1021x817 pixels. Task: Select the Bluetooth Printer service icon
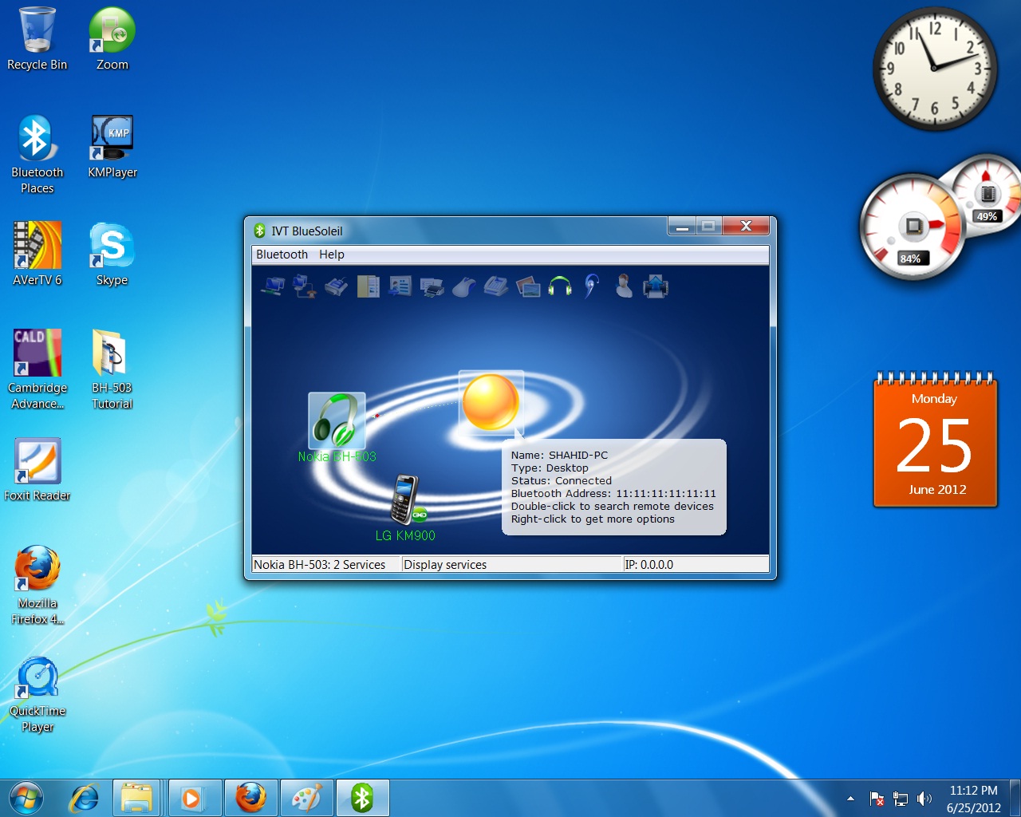coord(432,286)
